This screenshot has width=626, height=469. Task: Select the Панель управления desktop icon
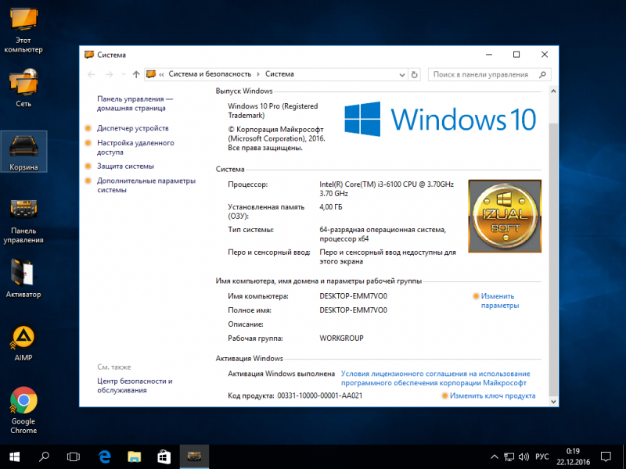23,221
